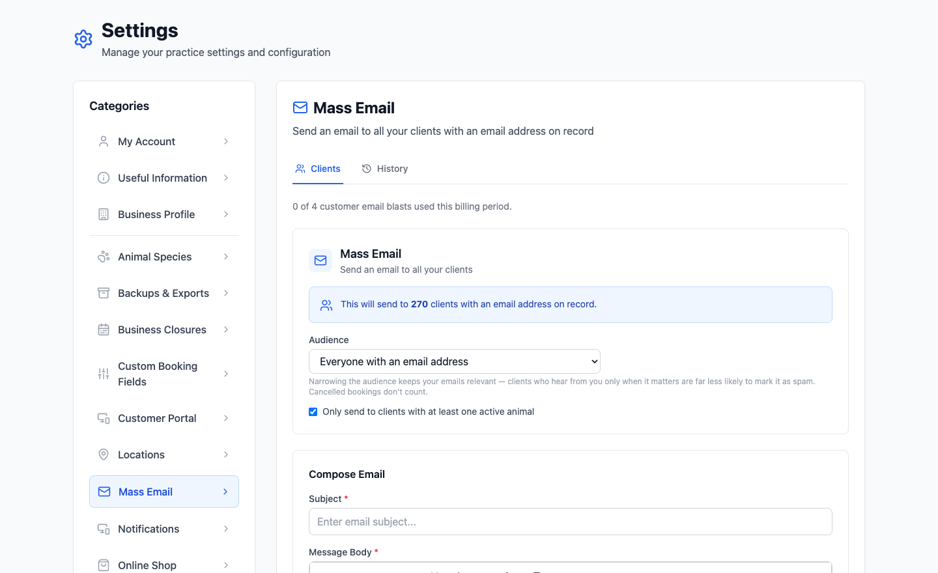Click the Business Closures calendar icon
Viewport: 938px width, 573px height.
(x=104, y=329)
